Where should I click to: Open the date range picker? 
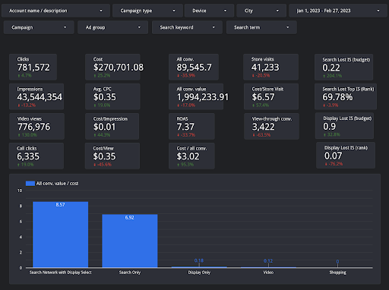338,11
